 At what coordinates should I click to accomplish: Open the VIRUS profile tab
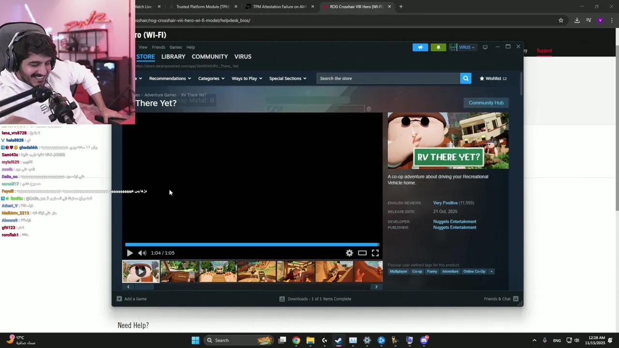(x=243, y=57)
